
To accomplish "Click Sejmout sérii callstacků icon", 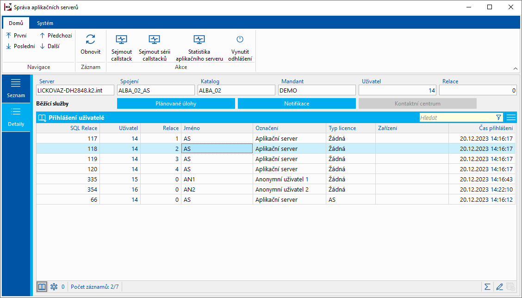I will [x=155, y=40].
